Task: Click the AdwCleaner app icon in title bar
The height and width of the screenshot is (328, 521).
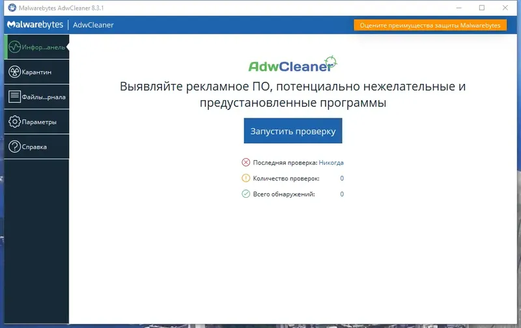Action: click(12, 8)
